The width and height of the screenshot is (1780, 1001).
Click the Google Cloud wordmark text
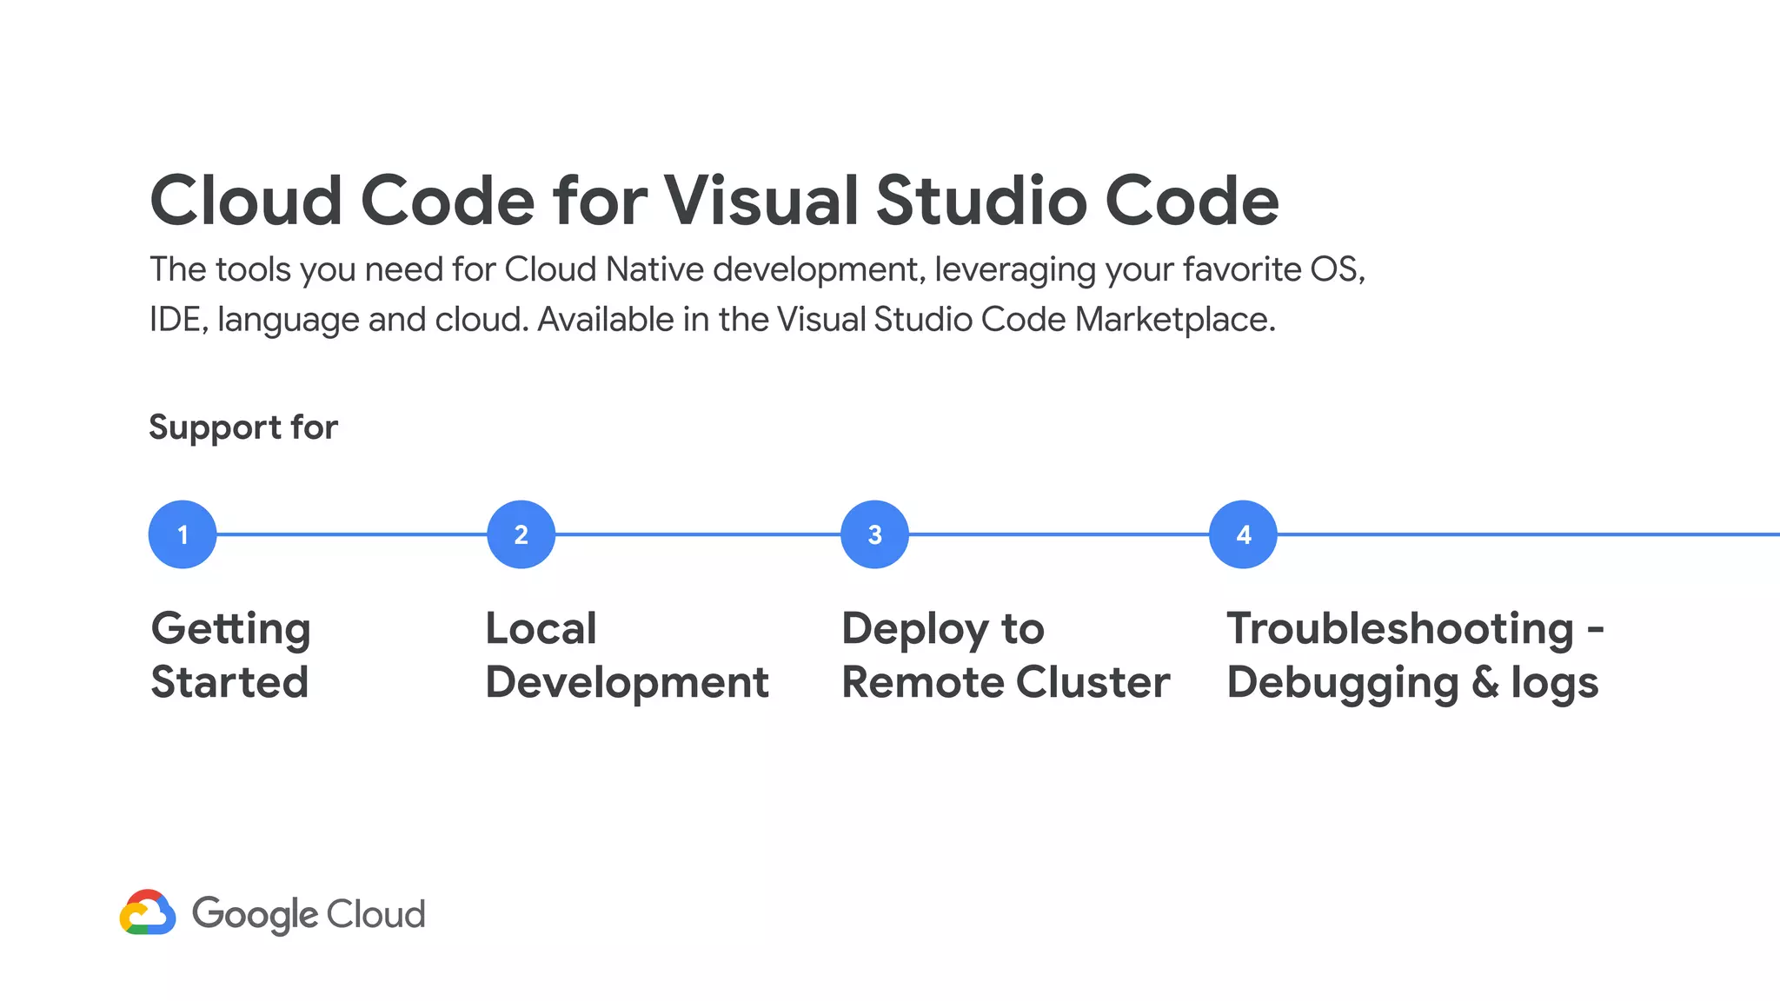[x=309, y=914]
